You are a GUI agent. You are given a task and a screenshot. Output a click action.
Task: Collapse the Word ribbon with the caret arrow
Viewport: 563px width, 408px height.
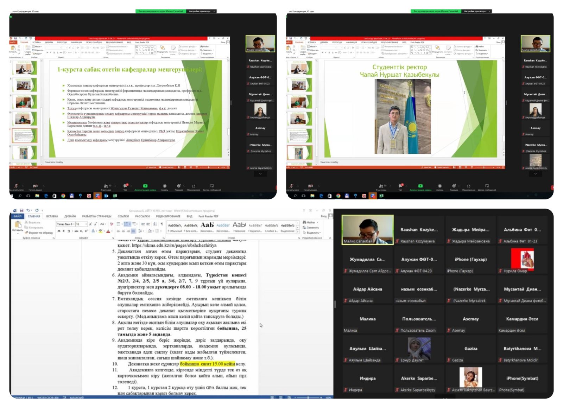click(x=330, y=238)
